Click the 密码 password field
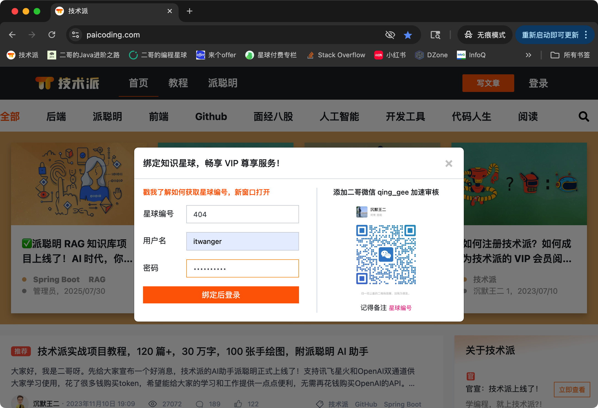This screenshot has width=598, height=408. click(x=243, y=268)
